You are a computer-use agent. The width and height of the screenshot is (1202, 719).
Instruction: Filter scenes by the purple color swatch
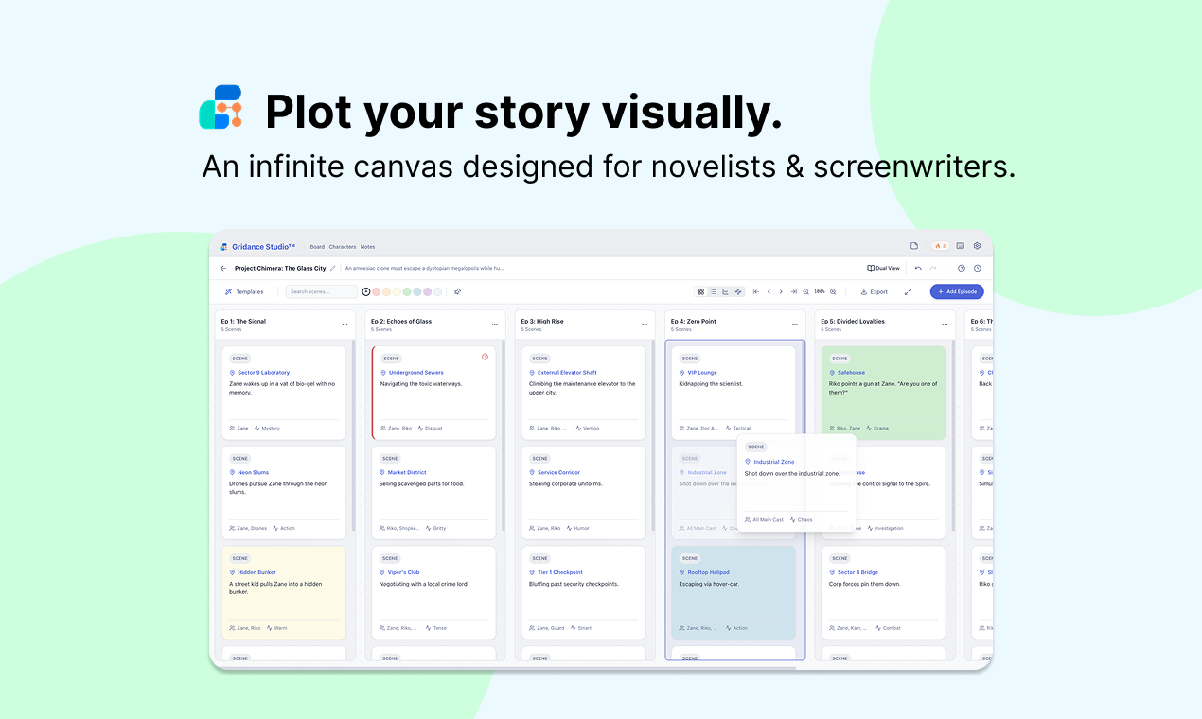click(428, 291)
